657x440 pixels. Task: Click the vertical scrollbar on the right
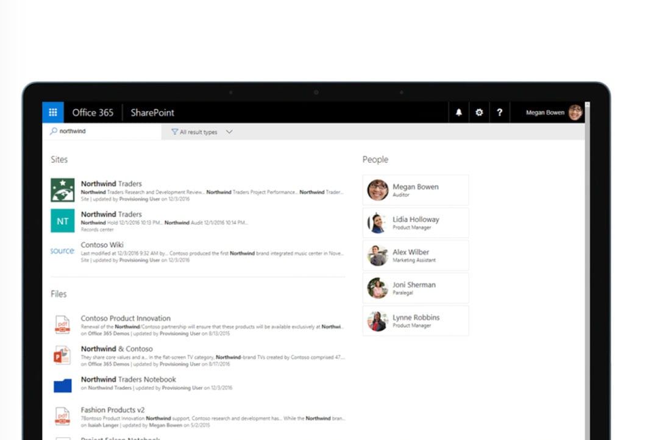[x=588, y=271]
